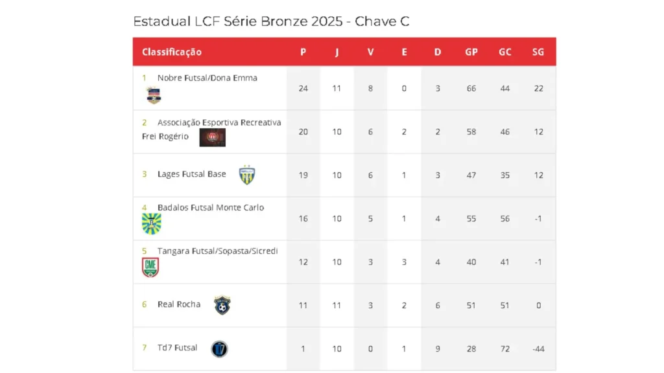The width and height of the screenshot is (664, 373).
Task: Click the Td7 Futsal round logo
Action: click(219, 349)
